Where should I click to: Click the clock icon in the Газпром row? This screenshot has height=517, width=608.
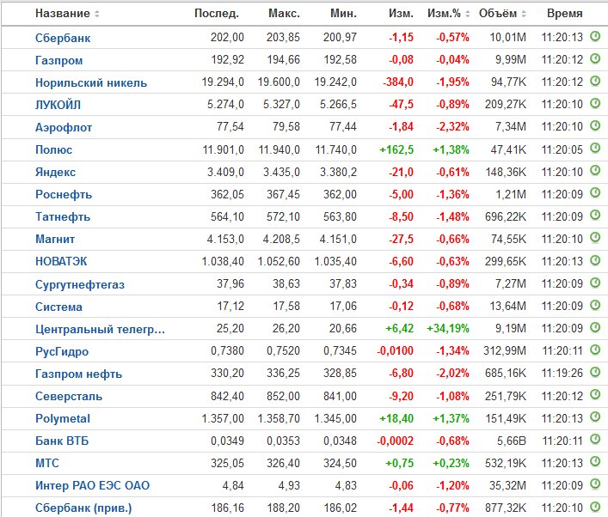(x=595, y=59)
